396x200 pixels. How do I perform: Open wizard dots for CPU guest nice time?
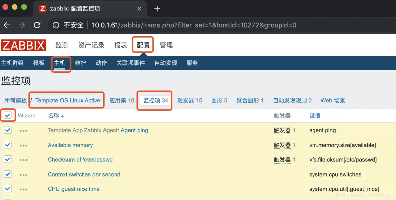(23, 189)
